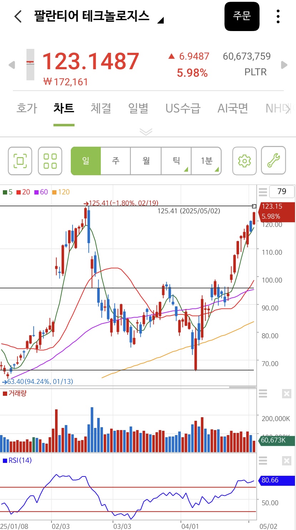The height and width of the screenshot is (530, 296).
Task: Tap the 주문 order button
Action: click(242, 16)
